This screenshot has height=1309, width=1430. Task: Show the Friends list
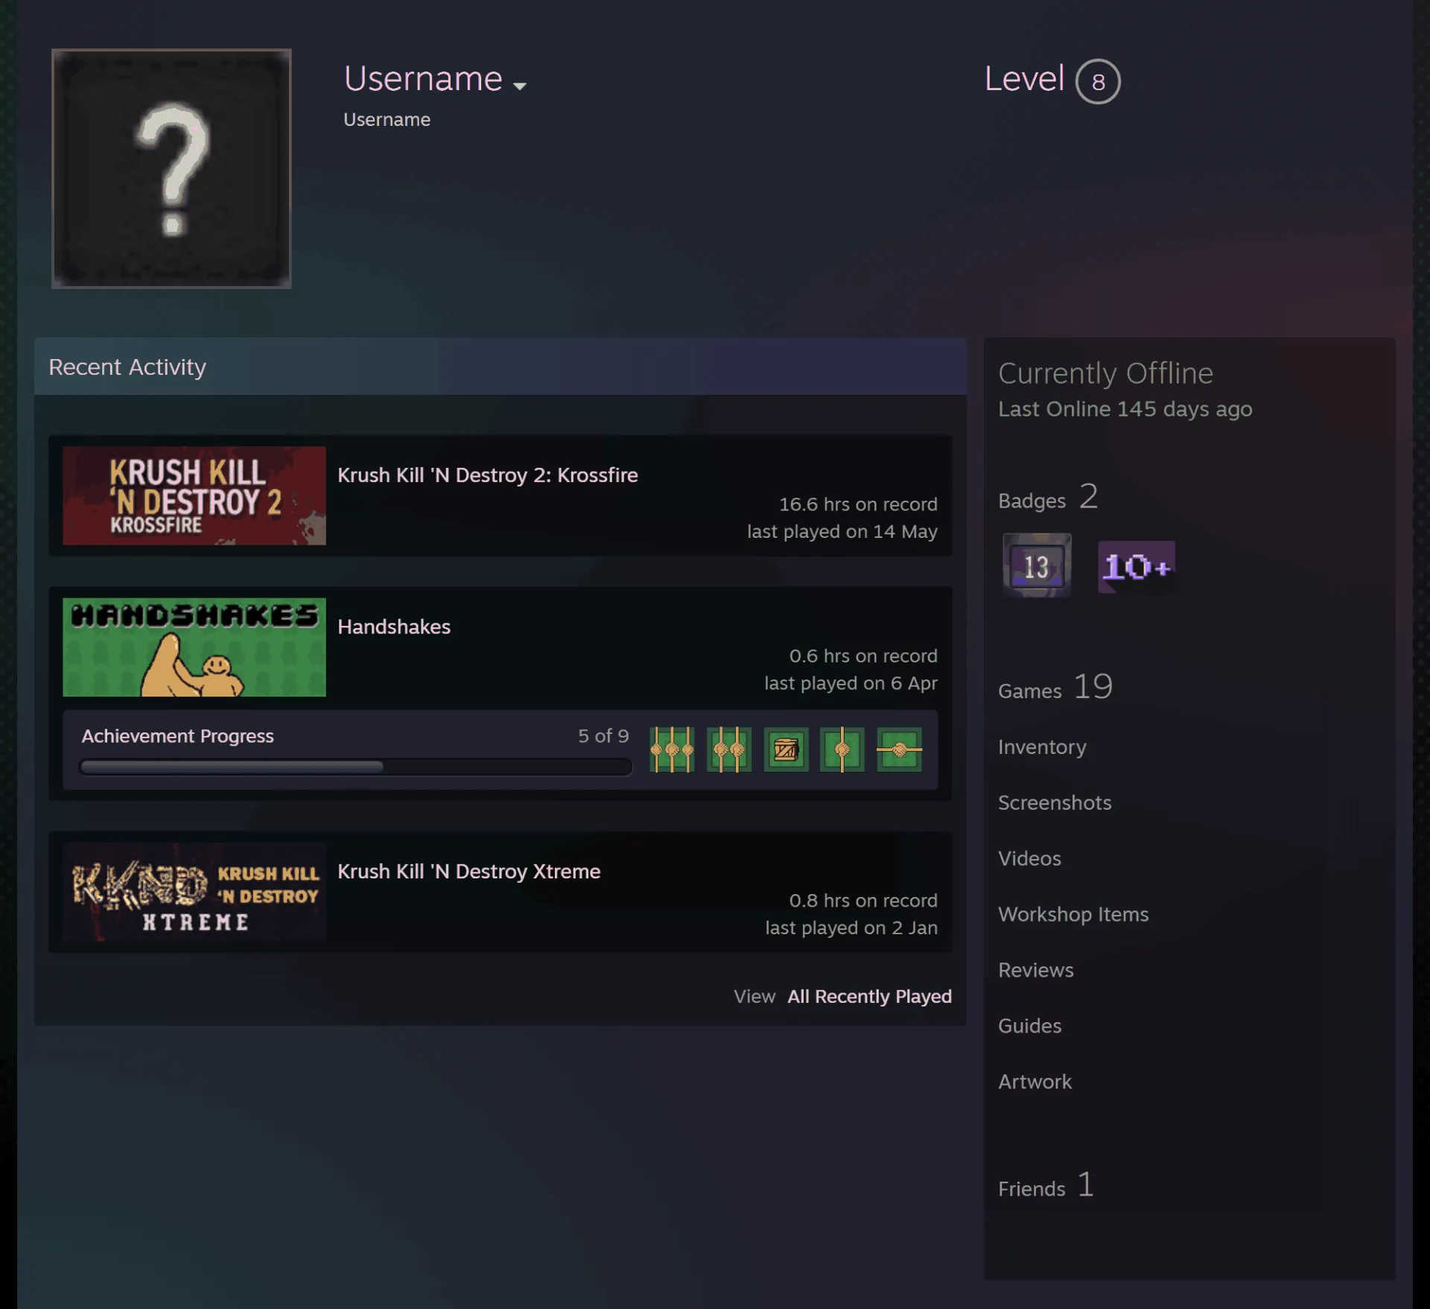pyautogui.click(x=1046, y=1185)
